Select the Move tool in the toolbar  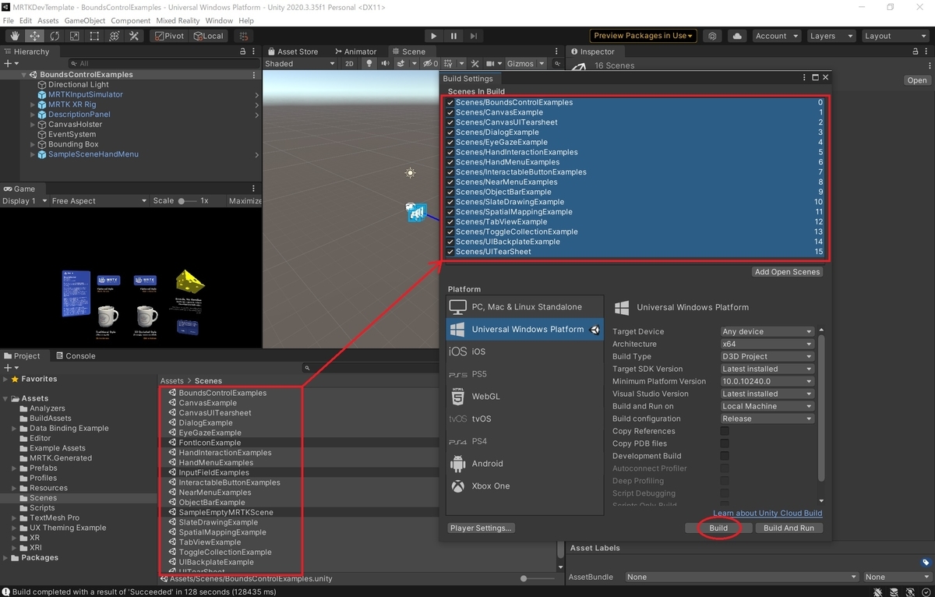coord(35,36)
